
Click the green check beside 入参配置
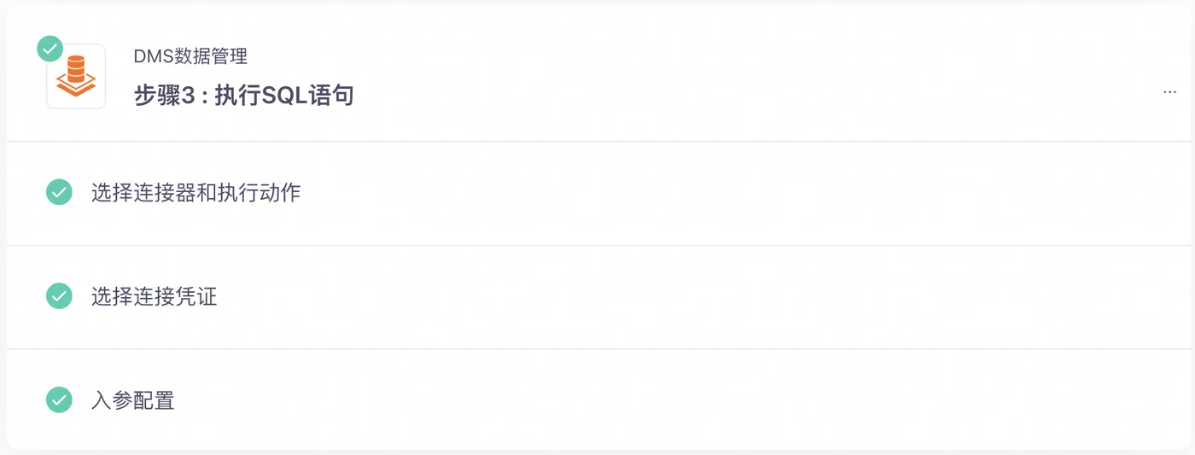pos(59,400)
